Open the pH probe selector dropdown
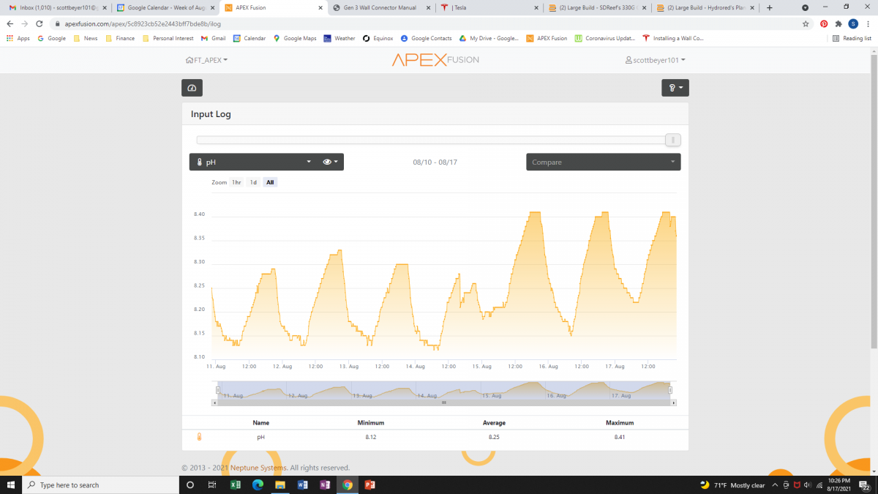 tap(254, 162)
